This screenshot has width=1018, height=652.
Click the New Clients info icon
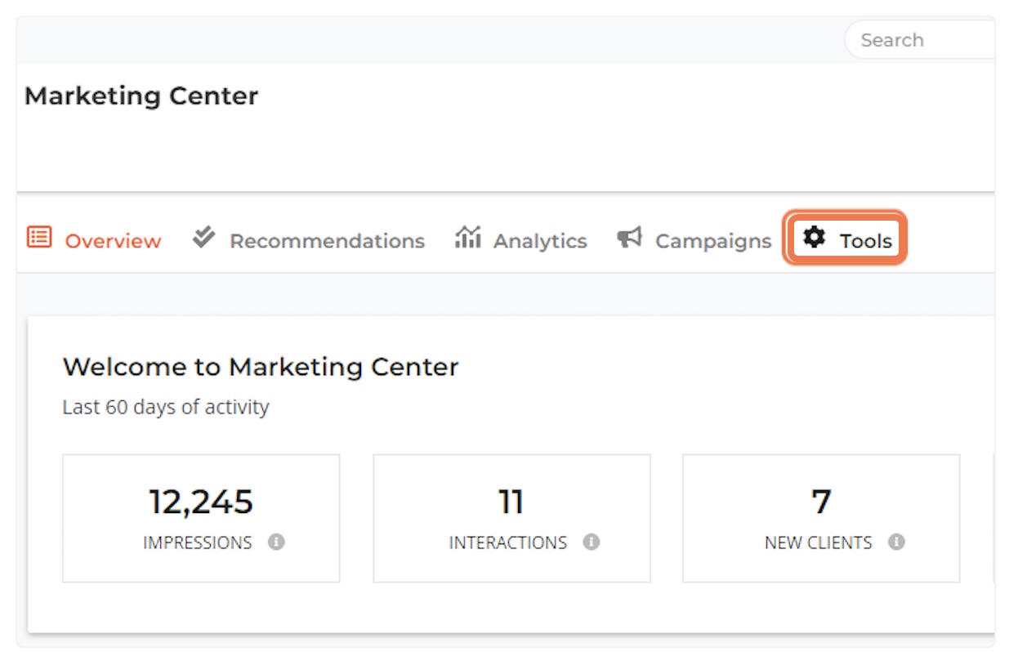pyautogui.click(x=898, y=542)
